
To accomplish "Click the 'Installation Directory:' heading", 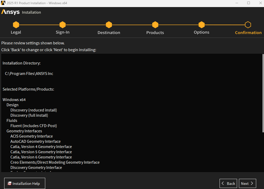I will point(22,63).
